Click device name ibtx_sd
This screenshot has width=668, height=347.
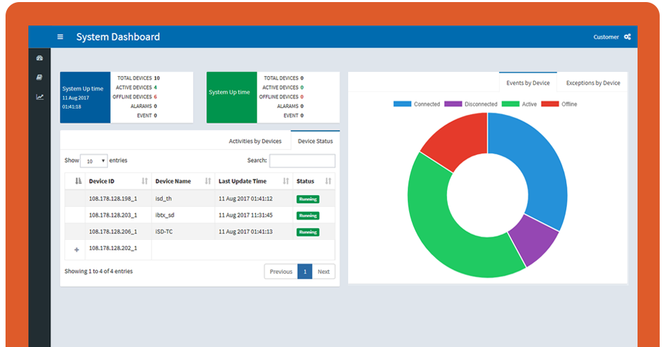(x=165, y=215)
